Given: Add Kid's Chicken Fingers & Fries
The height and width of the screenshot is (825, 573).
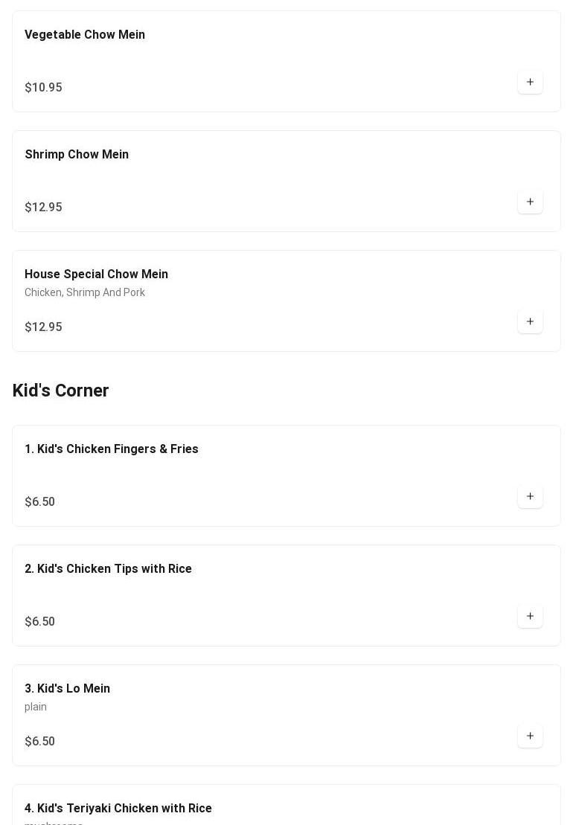Looking at the screenshot, I should point(530,496).
